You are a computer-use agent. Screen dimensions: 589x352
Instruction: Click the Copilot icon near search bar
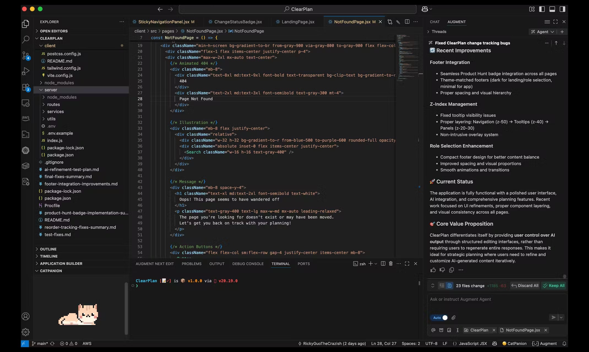point(425,9)
